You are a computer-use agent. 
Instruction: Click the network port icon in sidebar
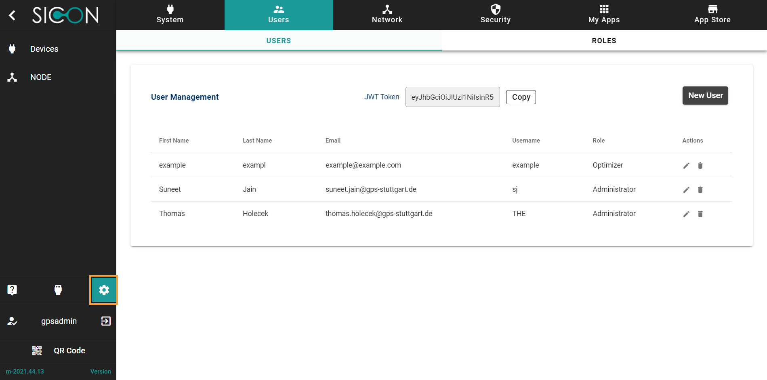point(58,290)
